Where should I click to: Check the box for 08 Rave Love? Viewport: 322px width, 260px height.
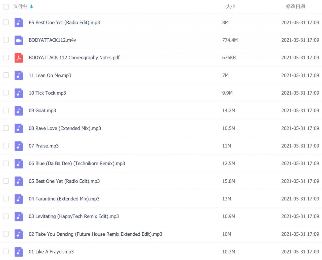(6, 128)
